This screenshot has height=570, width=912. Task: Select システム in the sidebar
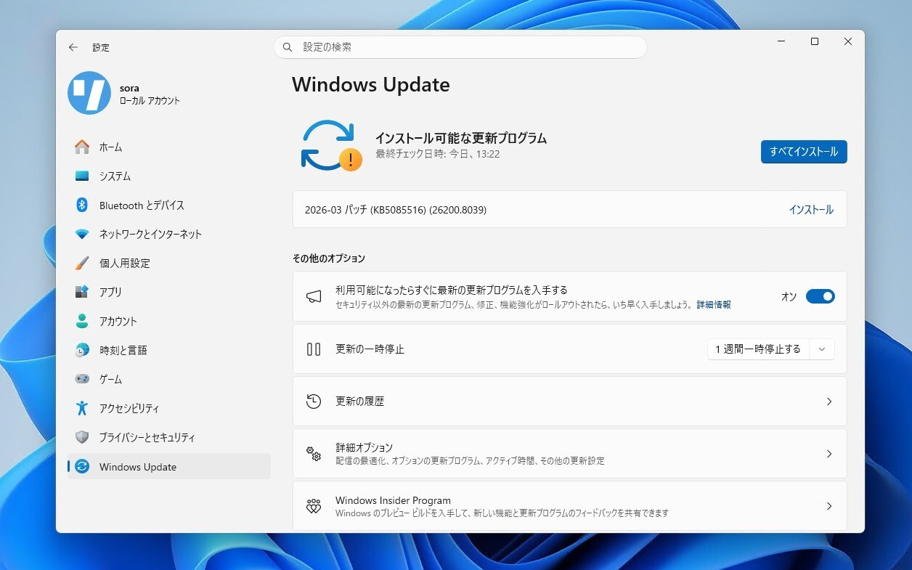tap(115, 176)
